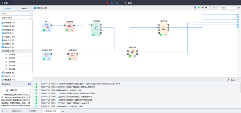The height and width of the screenshot is (113, 241).
Task: Click the refresh circular arrows icon
Action: coord(210,8)
